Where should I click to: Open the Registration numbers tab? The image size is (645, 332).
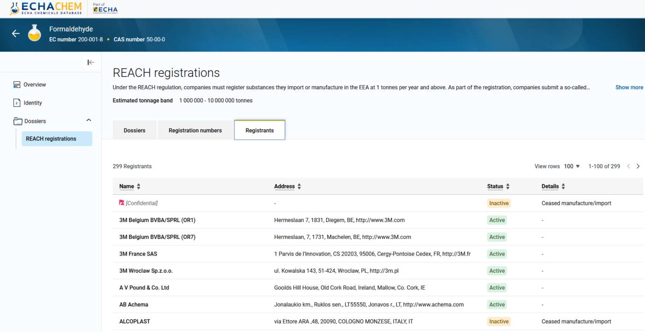click(195, 130)
